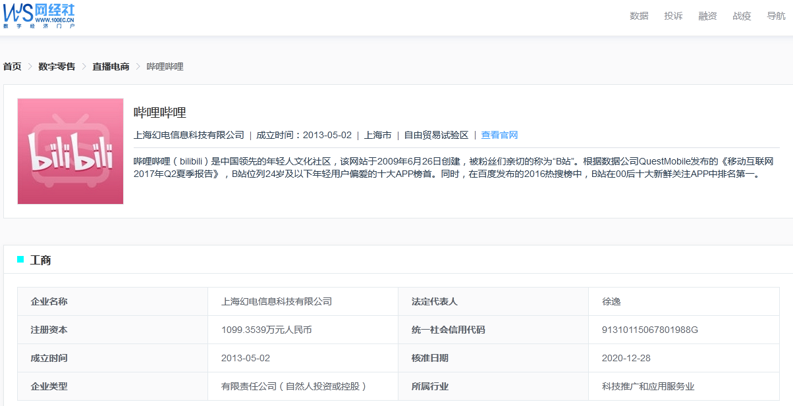Navigate to 数字零售 breadcrumb link
Image resolution: width=793 pixels, height=406 pixels.
click(x=57, y=66)
